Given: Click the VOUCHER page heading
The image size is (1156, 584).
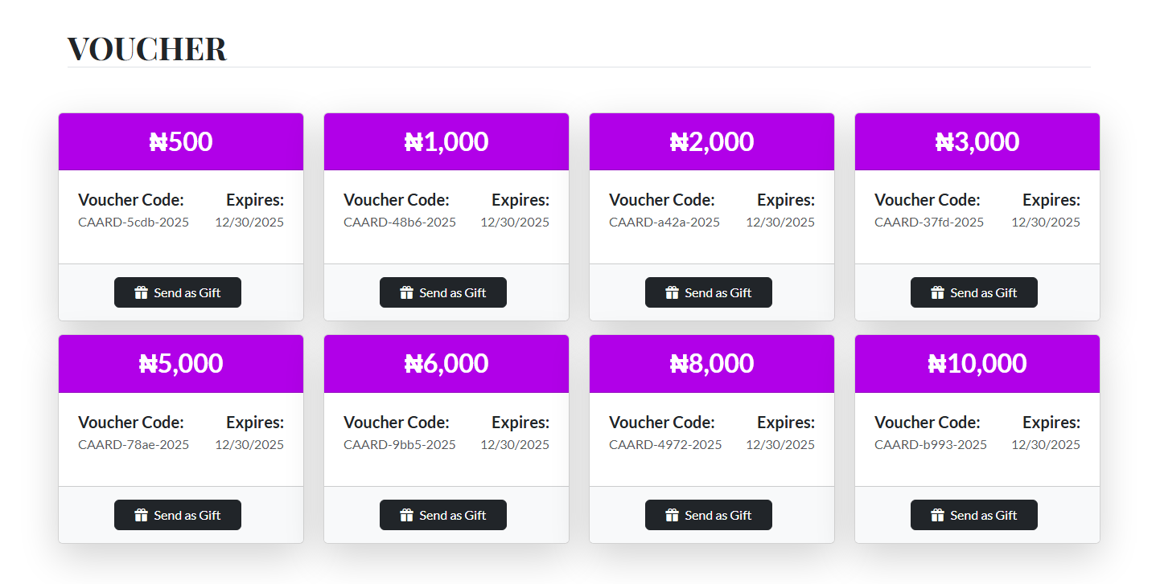Looking at the screenshot, I should click(x=147, y=49).
